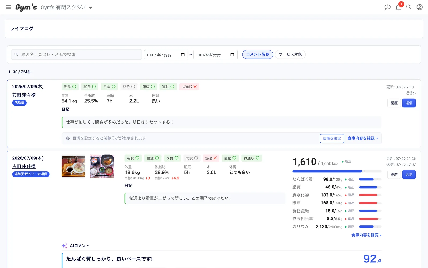Open 前田 奈々様 customer link
This screenshot has height=268, width=428.
[x=24, y=95]
